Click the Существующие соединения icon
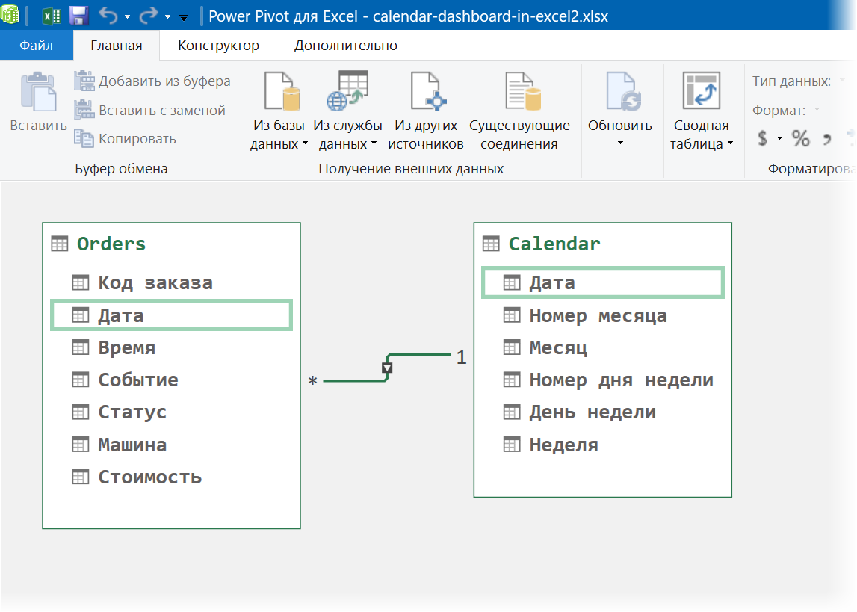Screen dimensions: 857x612 (x=520, y=93)
